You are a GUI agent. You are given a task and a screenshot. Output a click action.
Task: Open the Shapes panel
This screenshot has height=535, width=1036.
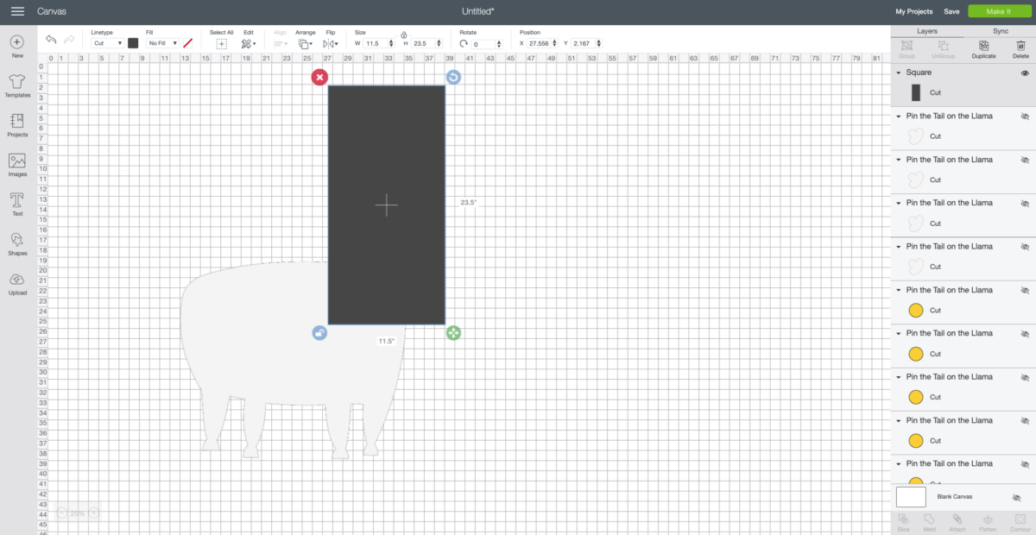coord(16,244)
